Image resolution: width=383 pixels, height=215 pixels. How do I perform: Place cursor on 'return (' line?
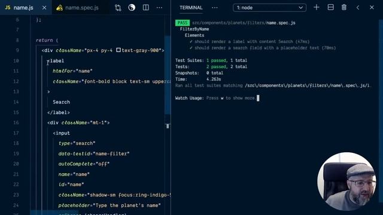pyautogui.click(x=47, y=40)
